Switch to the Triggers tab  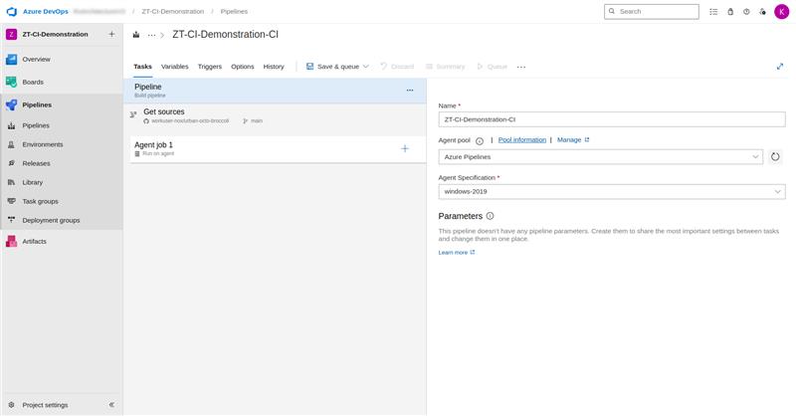coord(210,67)
